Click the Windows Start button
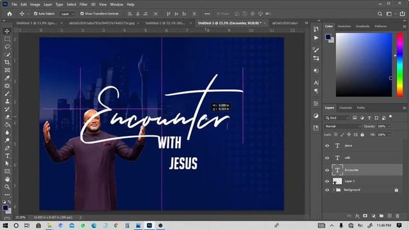The height and width of the screenshot is (230, 409). point(5,226)
